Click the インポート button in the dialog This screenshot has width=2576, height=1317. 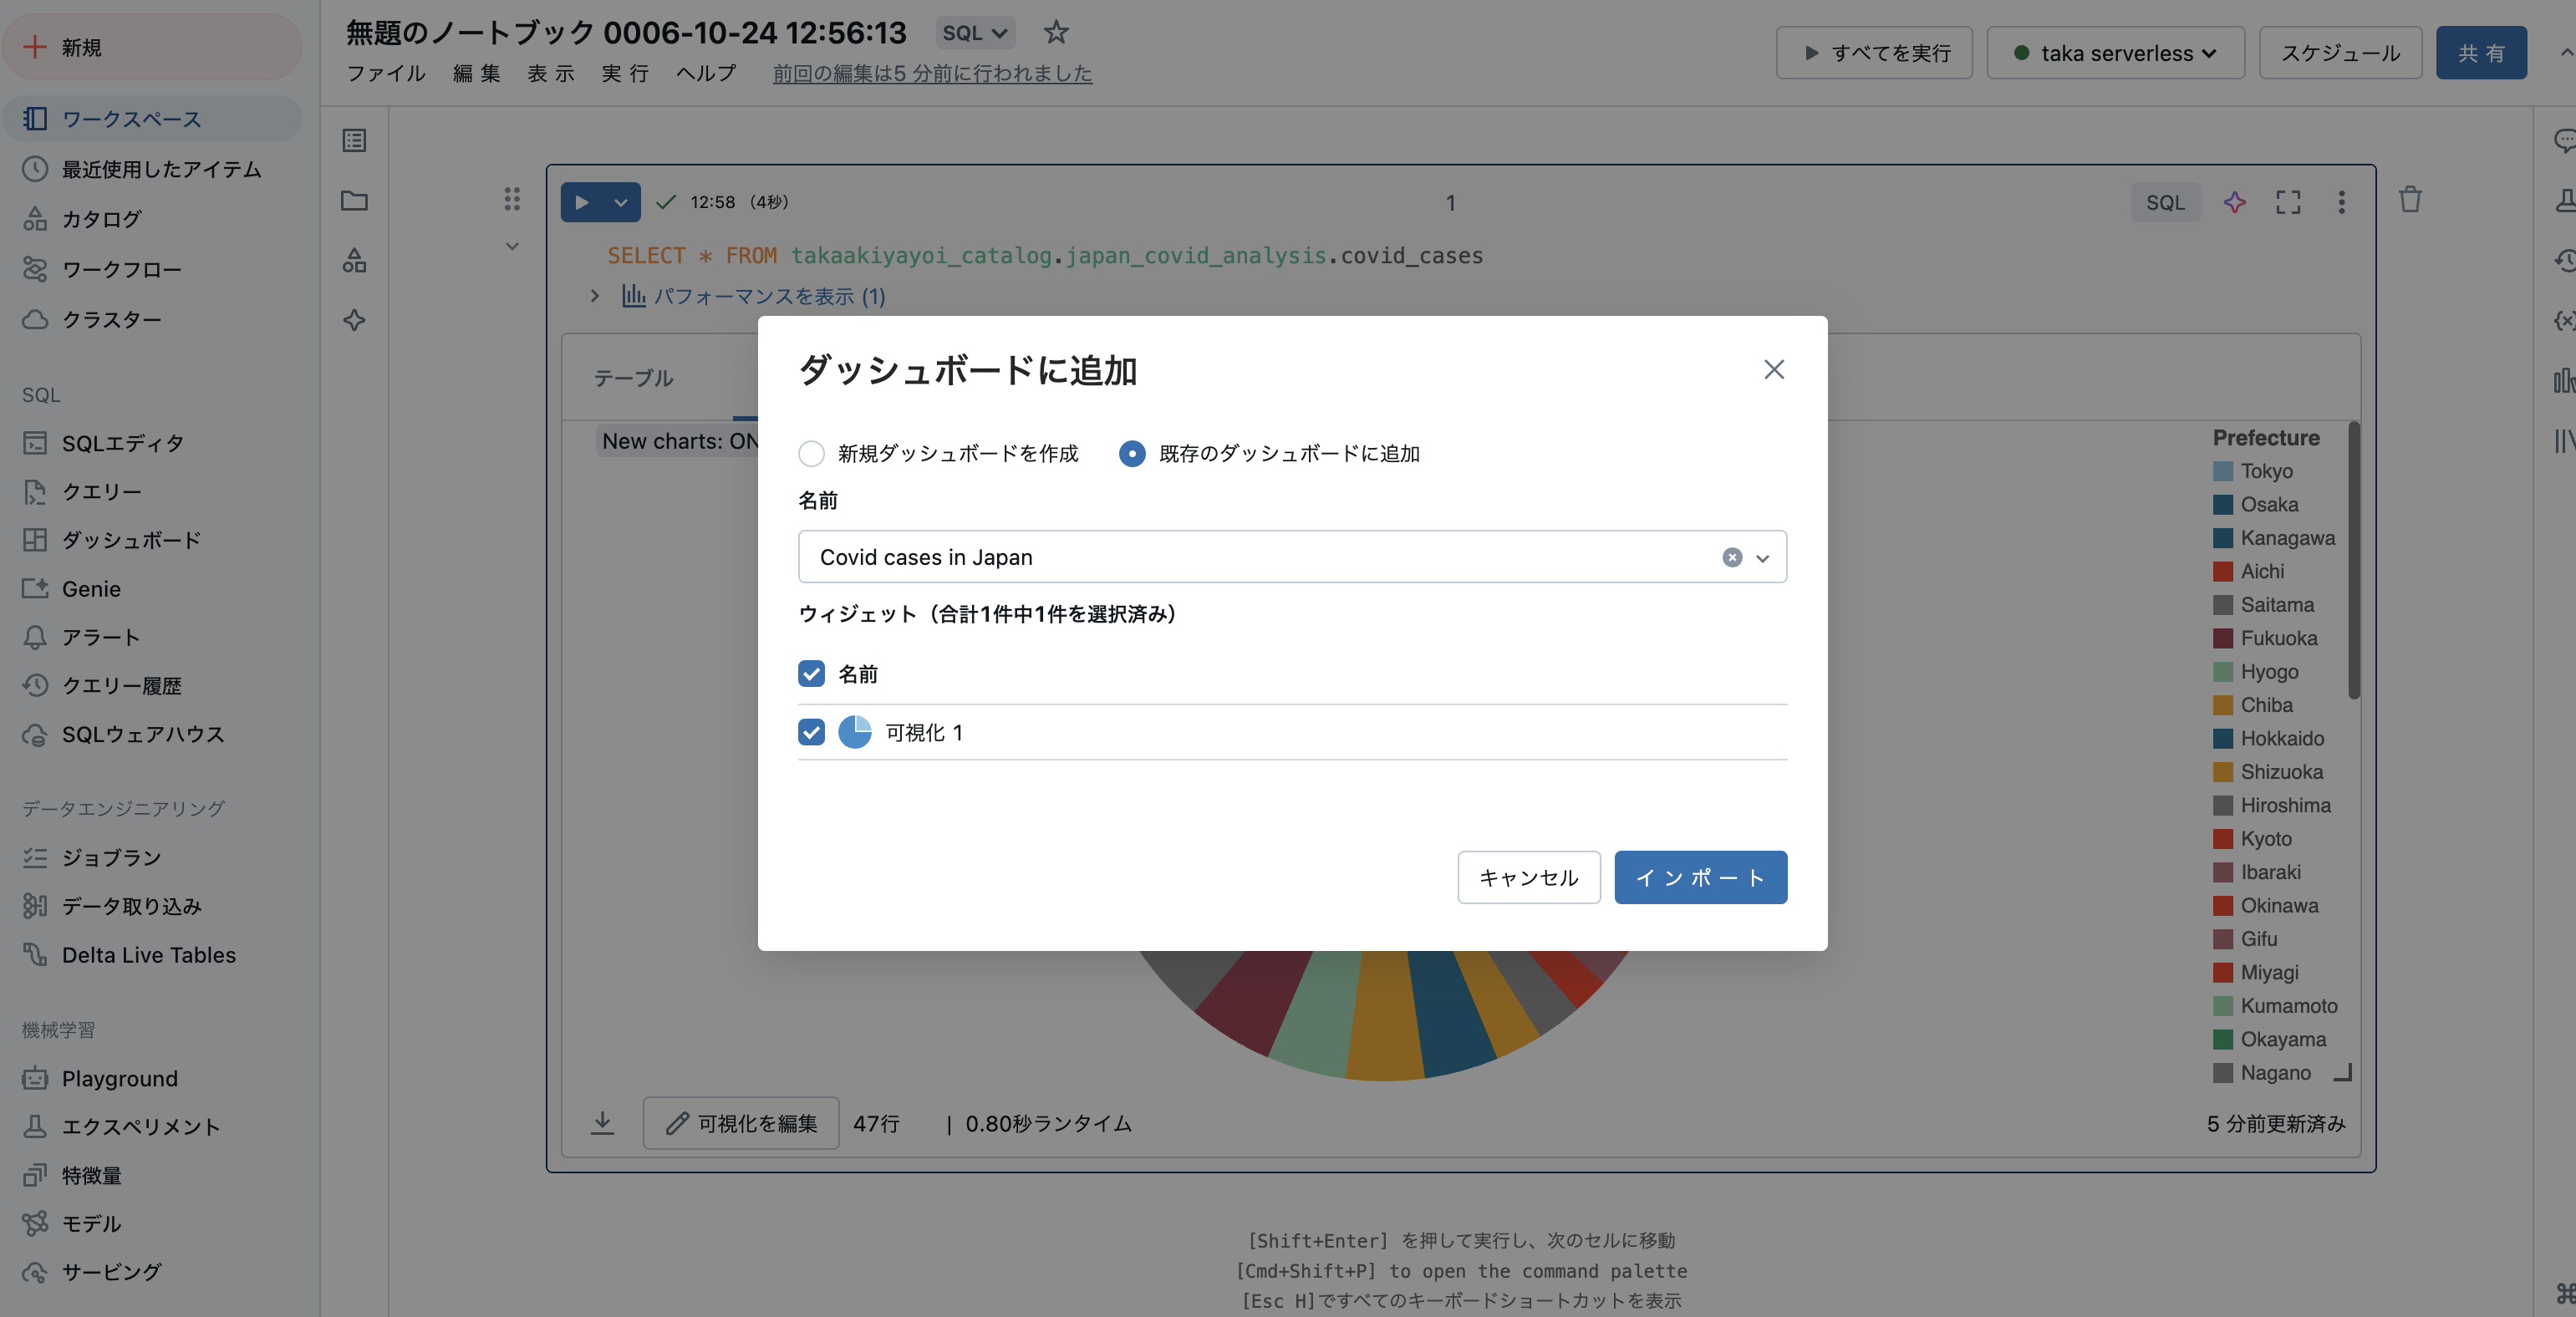click(x=1700, y=877)
